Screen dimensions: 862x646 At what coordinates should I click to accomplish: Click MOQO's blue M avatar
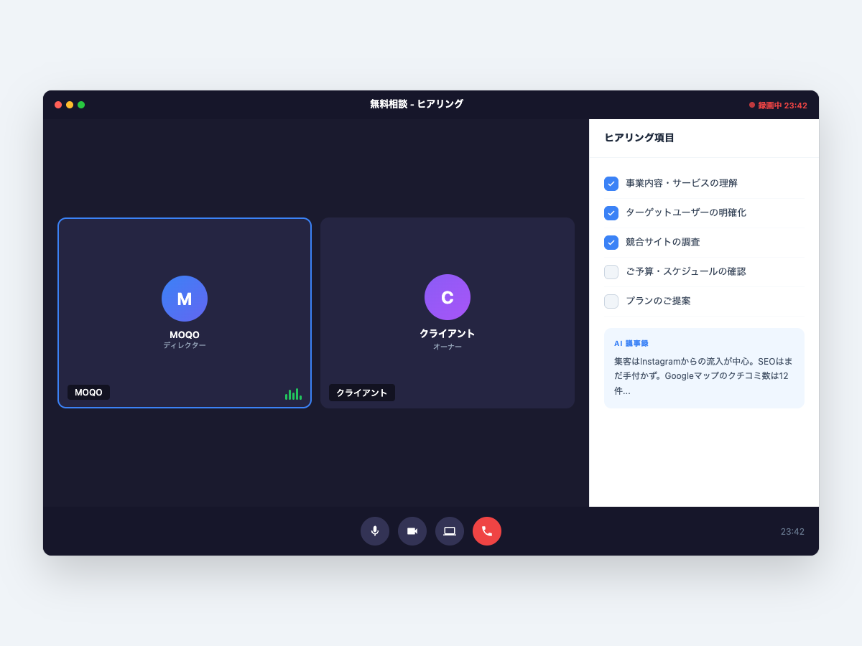(185, 299)
